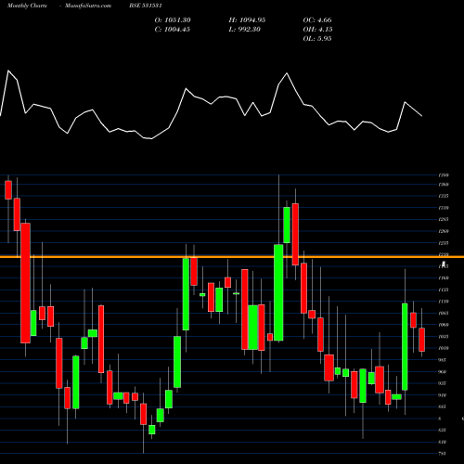The image size is (464, 464).
Task: Select the low value L: 992.30
Action: 244,30
